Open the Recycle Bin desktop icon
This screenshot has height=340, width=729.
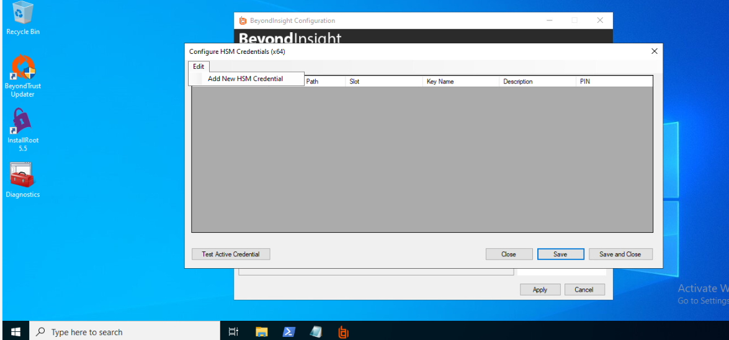click(x=23, y=19)
